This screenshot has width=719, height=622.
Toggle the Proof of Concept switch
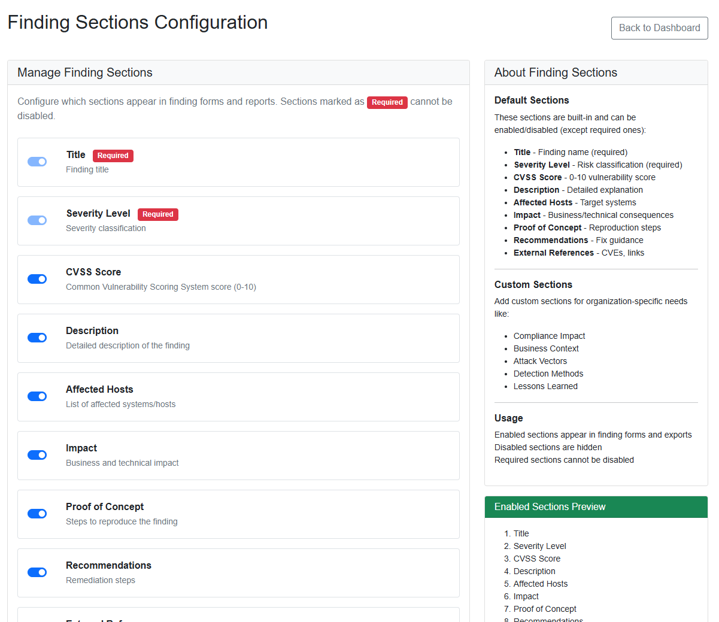[37, 514]
